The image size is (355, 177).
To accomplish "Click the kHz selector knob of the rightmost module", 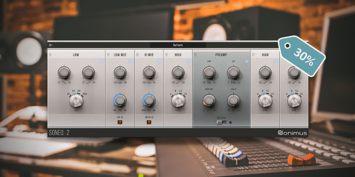I will 294,101.
